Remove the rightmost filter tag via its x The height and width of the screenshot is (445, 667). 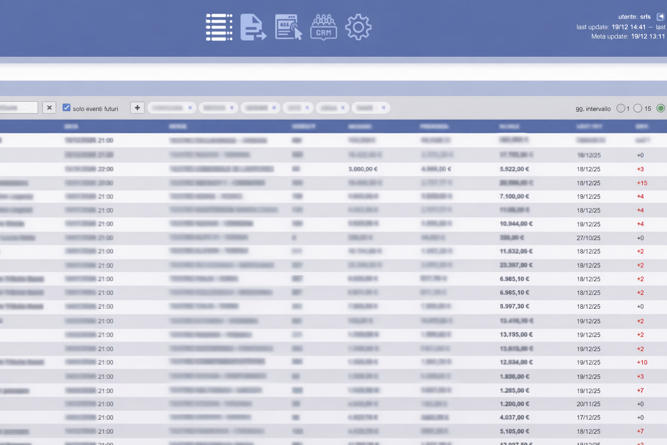383,108
